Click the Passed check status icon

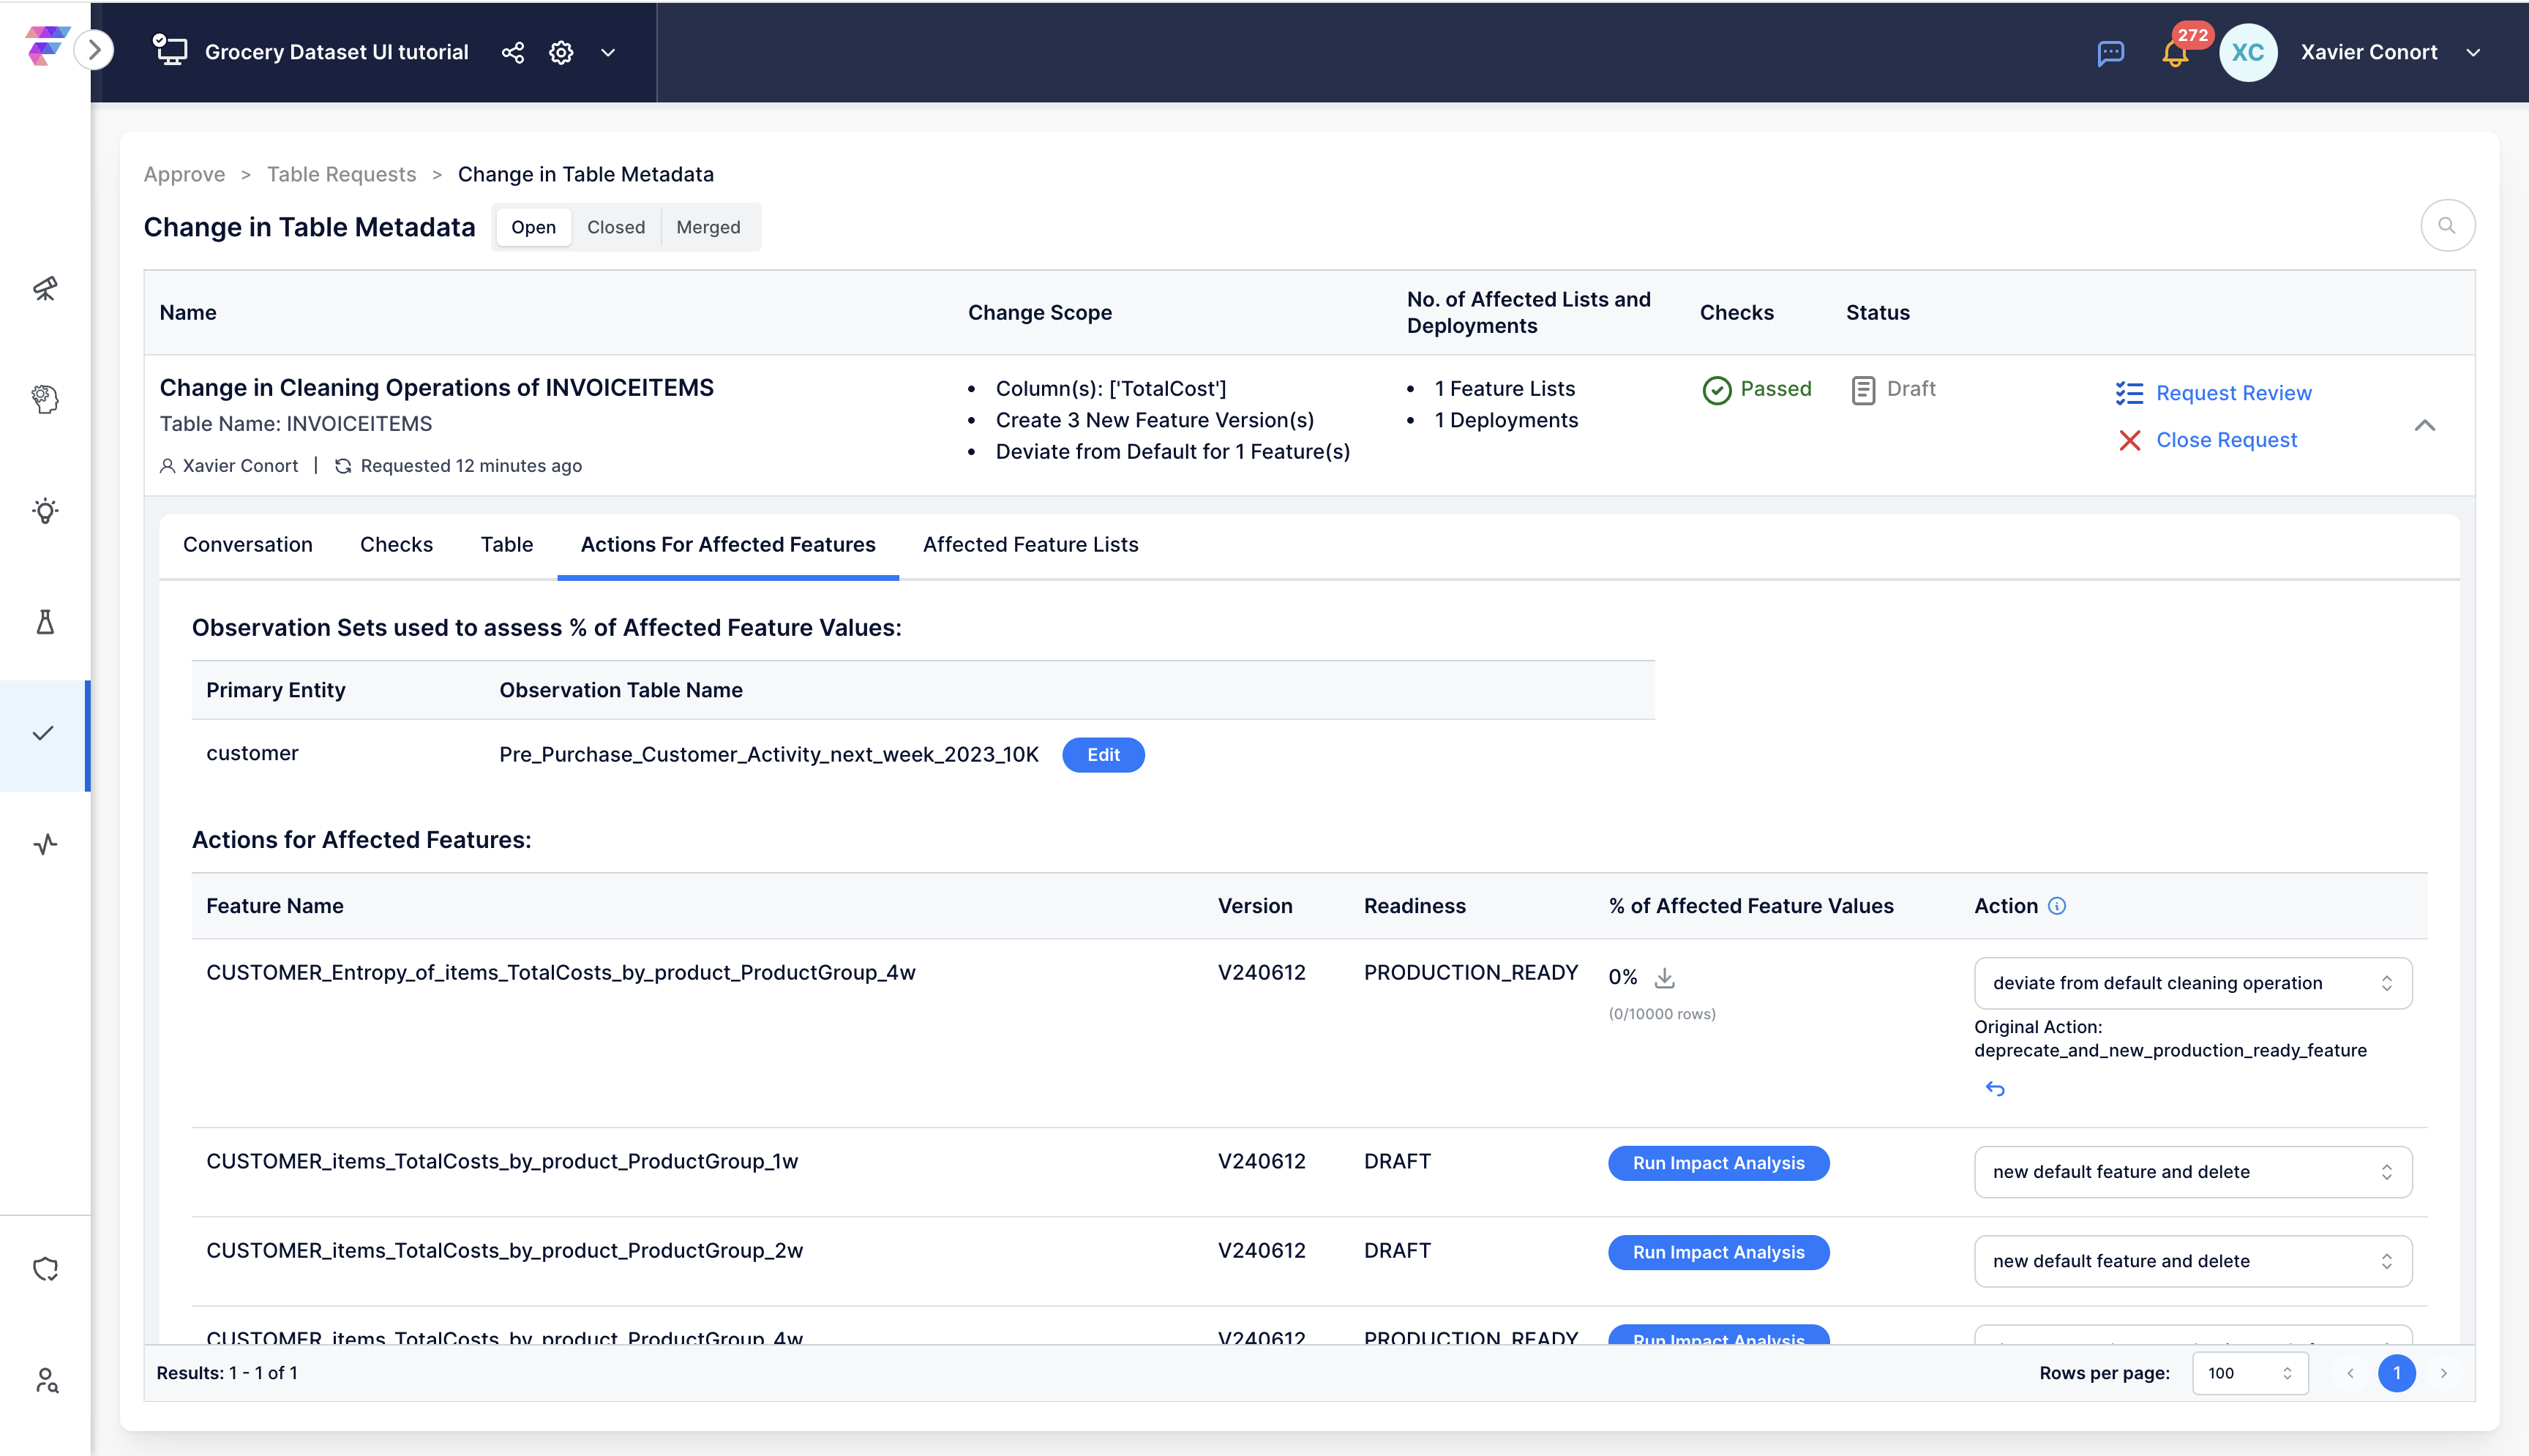[1717, 390]
